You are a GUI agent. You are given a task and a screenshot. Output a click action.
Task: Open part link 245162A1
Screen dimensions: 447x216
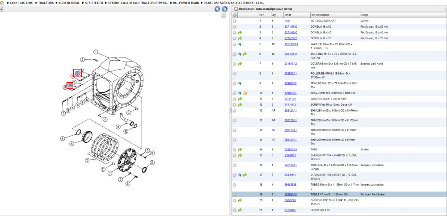click(290, 165)
